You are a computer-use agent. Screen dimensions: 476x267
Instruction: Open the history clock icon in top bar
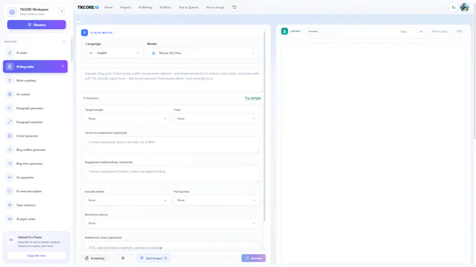tap(234, 7)
